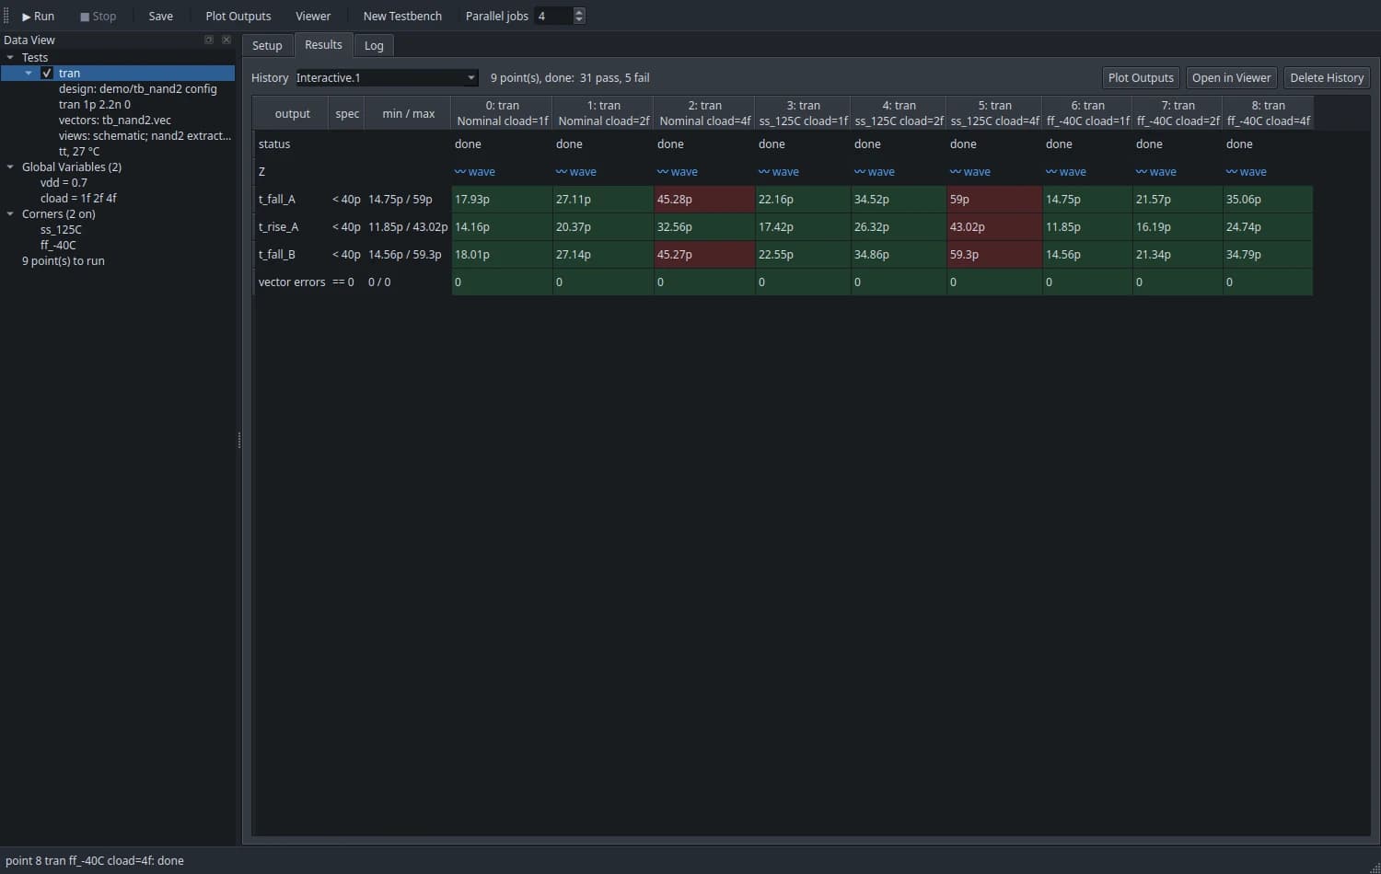Viewport: 1381px width, 874px height.
Task: Select failing t_fall_B cell 59.3p
Action: coord(994,255)
